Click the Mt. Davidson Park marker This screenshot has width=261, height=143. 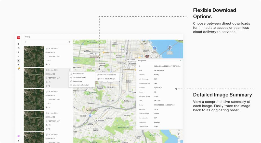(x=87, y=93)
